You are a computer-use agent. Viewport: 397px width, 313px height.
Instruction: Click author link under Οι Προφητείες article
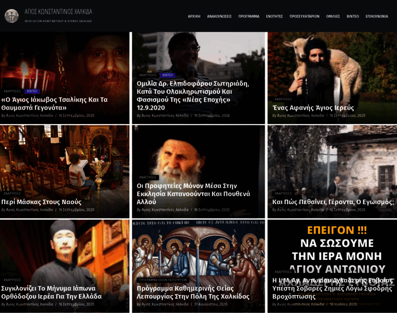click(x=165, y=210)
